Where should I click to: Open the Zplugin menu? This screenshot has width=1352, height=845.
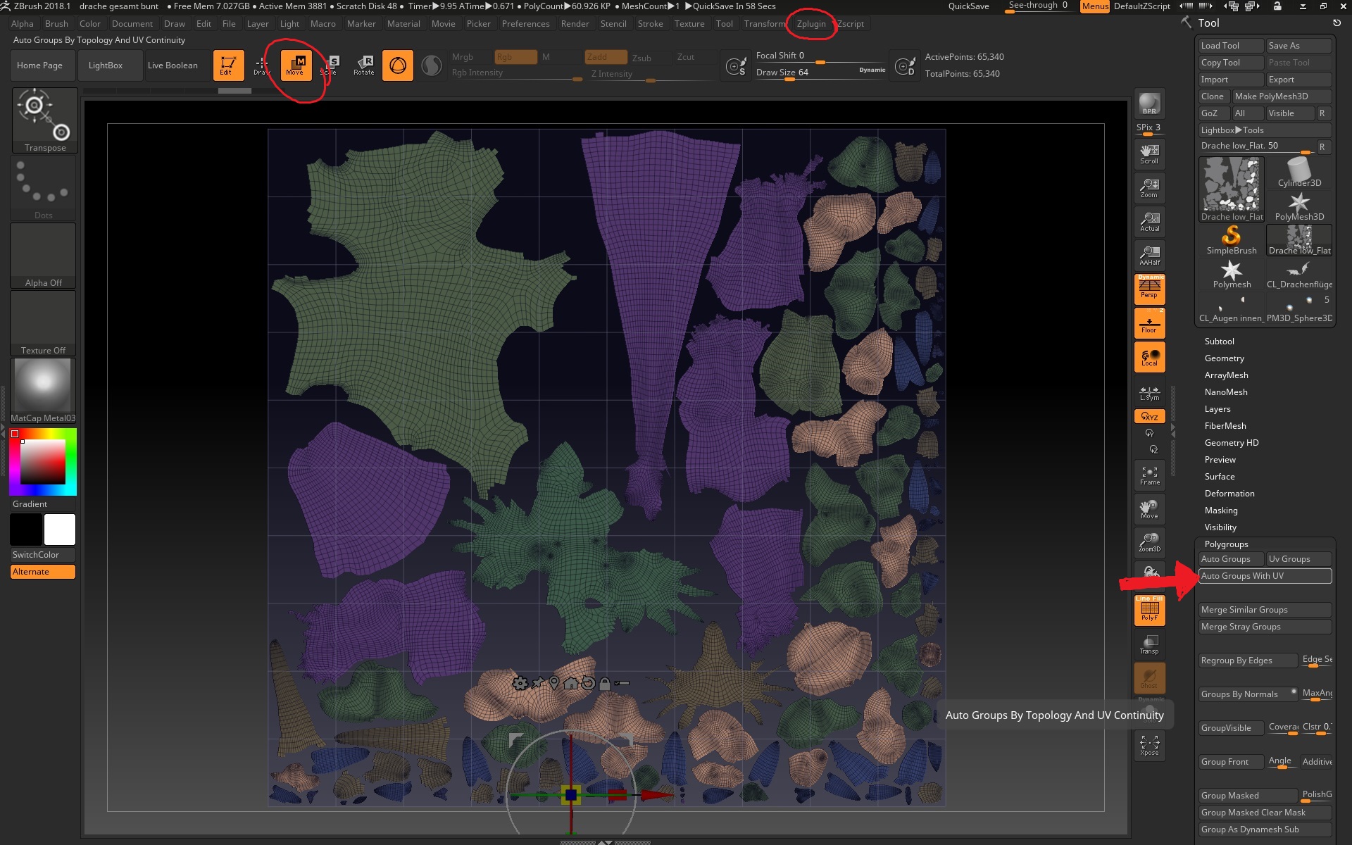[810, 24]
